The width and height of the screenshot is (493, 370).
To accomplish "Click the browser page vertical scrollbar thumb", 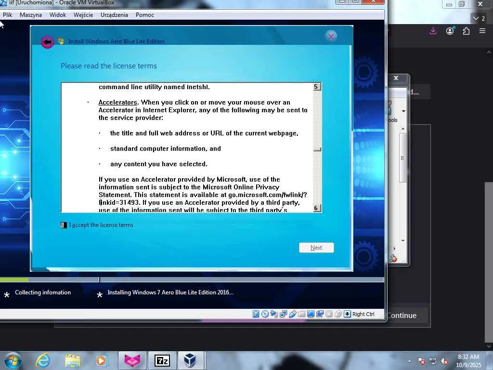I will (489, 261).
